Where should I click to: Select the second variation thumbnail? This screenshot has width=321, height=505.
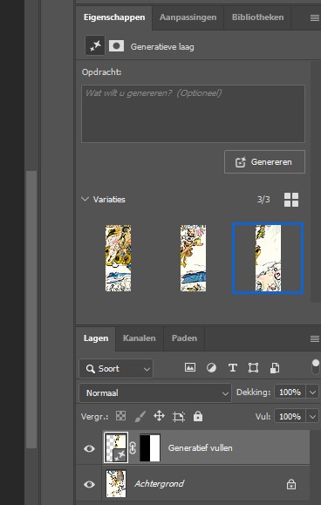(x=193, y=258)
